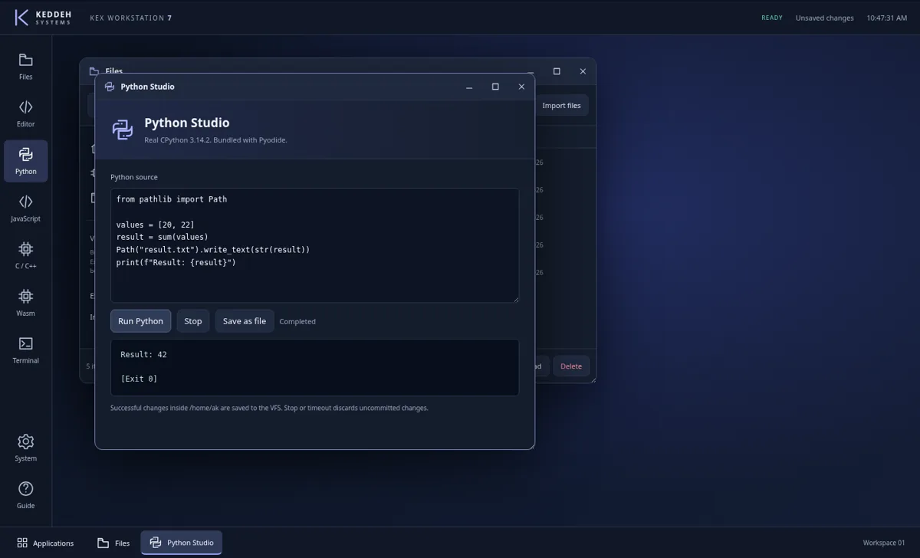The image size is (920, 558).
Task: Click the "Python source" label
Action: 134,177
